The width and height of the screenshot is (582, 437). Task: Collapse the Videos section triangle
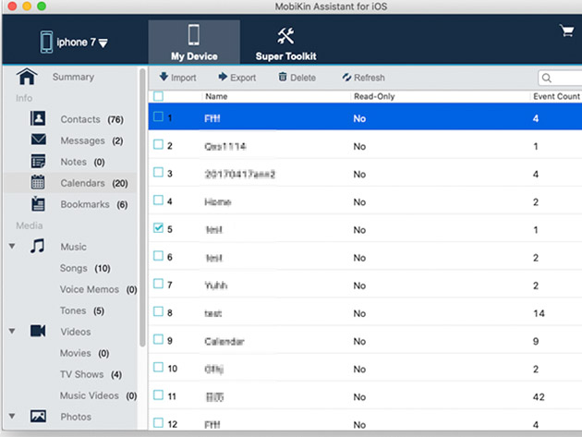[12, 331]
